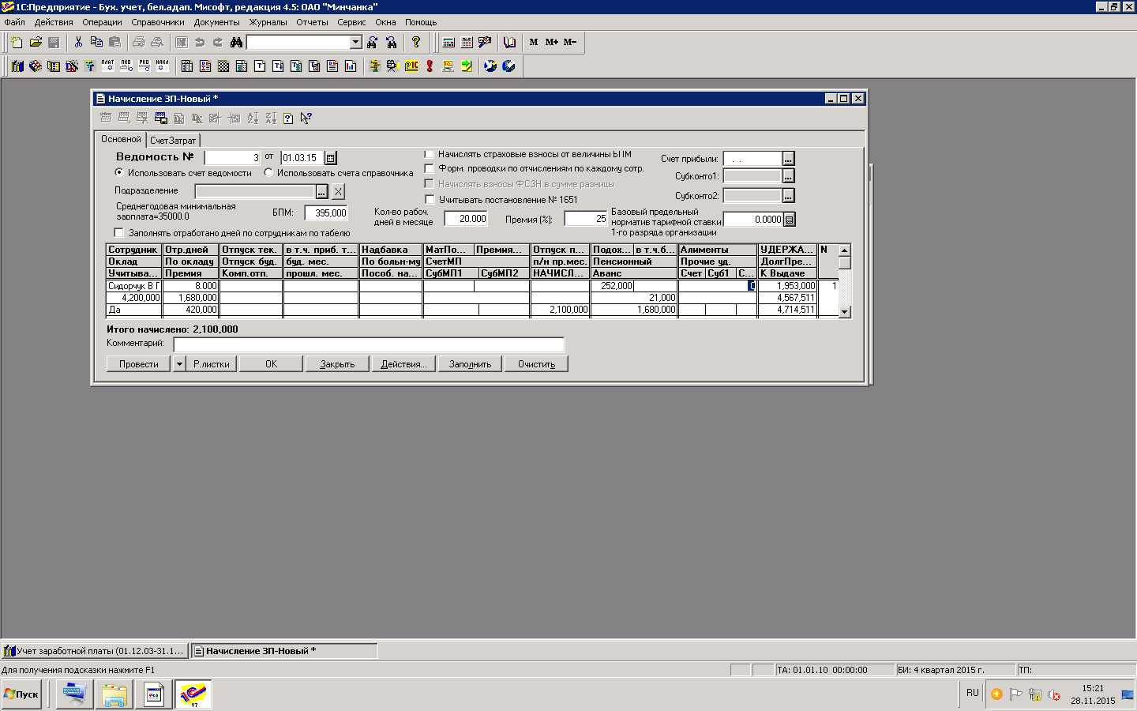Click the save-to-disk icon in document toolbar

click(161, 118)
